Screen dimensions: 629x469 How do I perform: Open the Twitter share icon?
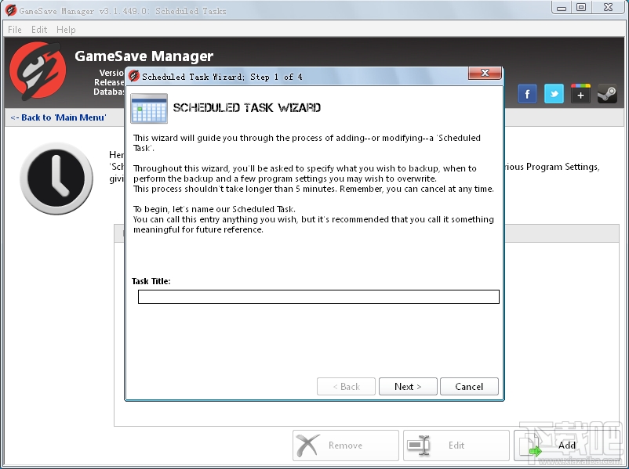[x=554, y=93]
